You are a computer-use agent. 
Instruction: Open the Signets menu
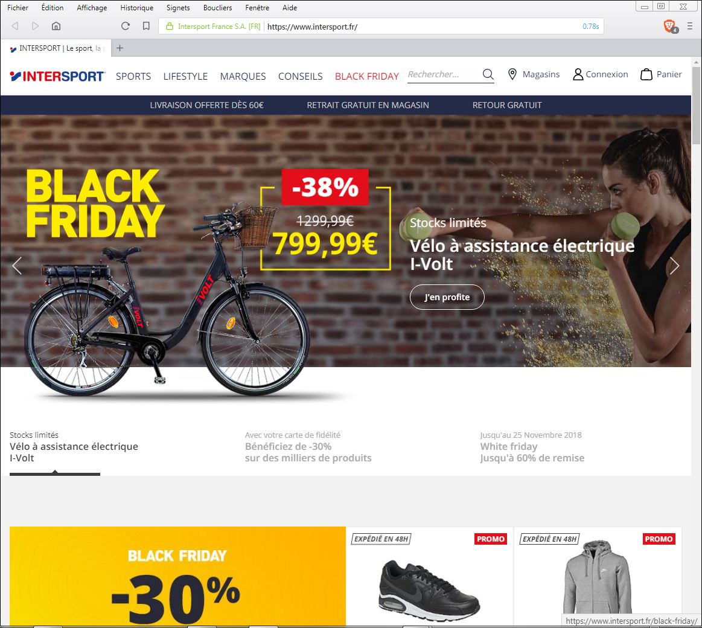[178, 8]
